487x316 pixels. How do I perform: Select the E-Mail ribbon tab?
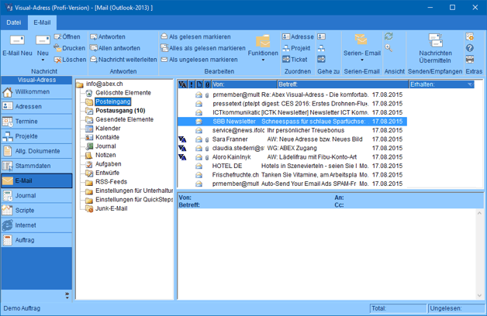(x=42, y=22)
